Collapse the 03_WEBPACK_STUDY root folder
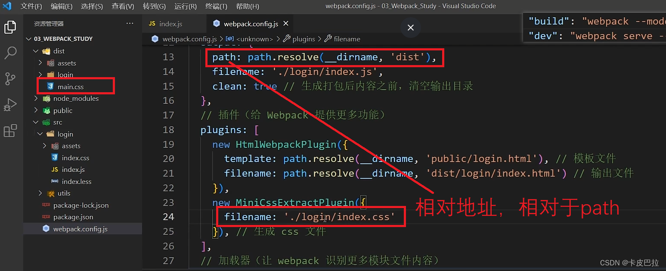The width and height of the screenshot is (666, 271). click(x=29, y=39)
